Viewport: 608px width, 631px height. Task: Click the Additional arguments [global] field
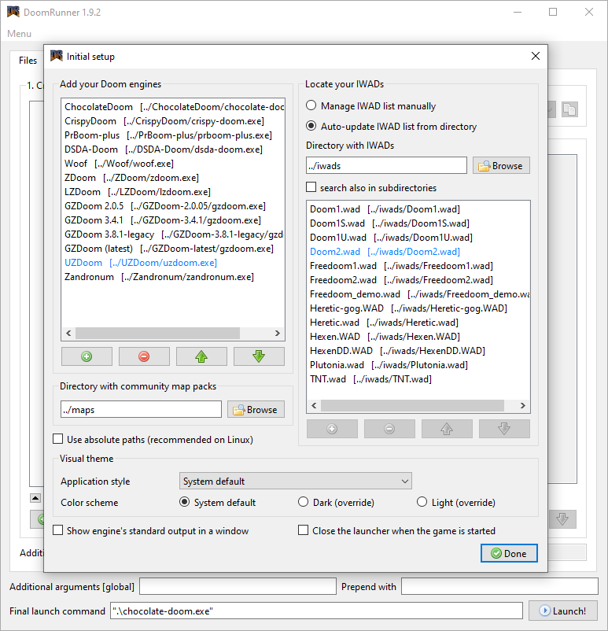(238, 586)
